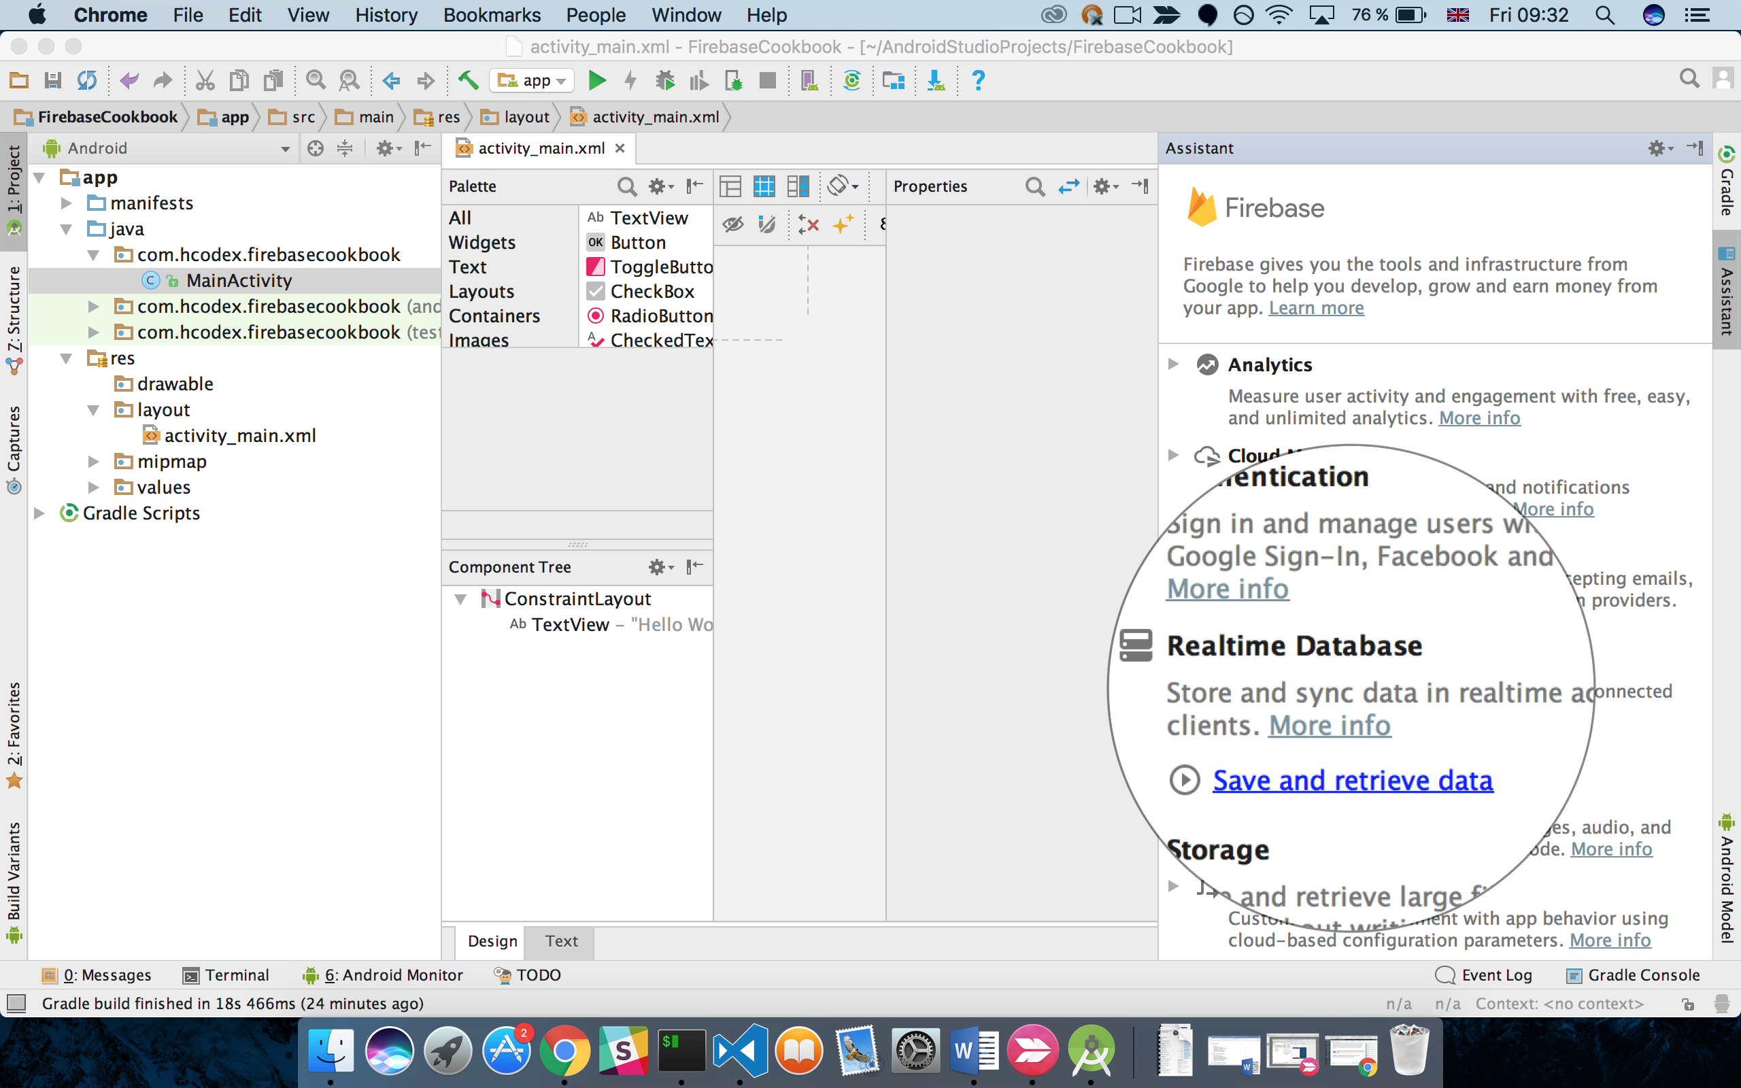This screenshot has width=1741, height=1088.
Task: Click the Save All floppy icon
Action: (52, 80)
